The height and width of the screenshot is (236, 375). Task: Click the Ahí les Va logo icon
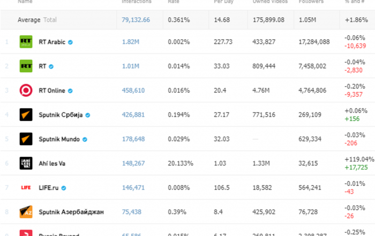[x=26, y=163]
